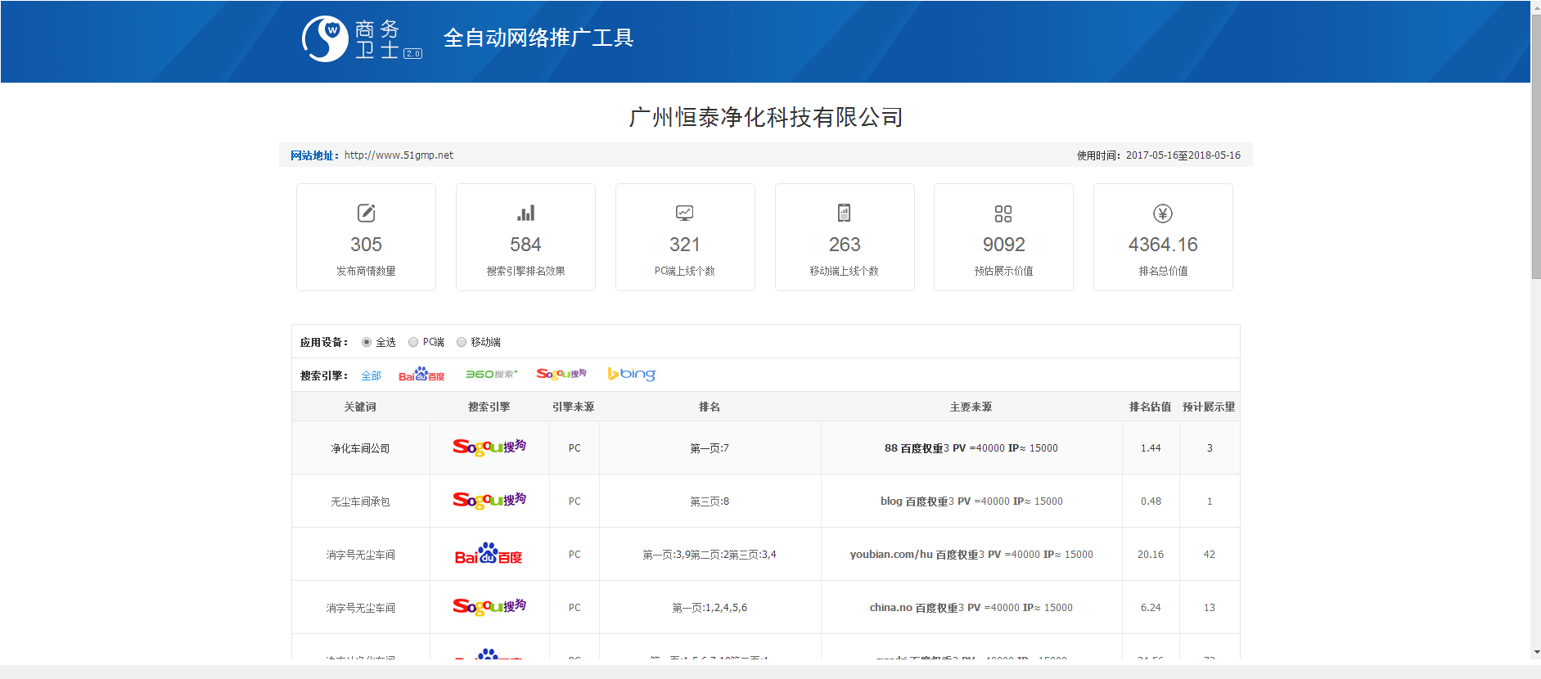Click the 发布商情数量 card
This screenshot has width=1541, height=679.
point(366,237)
